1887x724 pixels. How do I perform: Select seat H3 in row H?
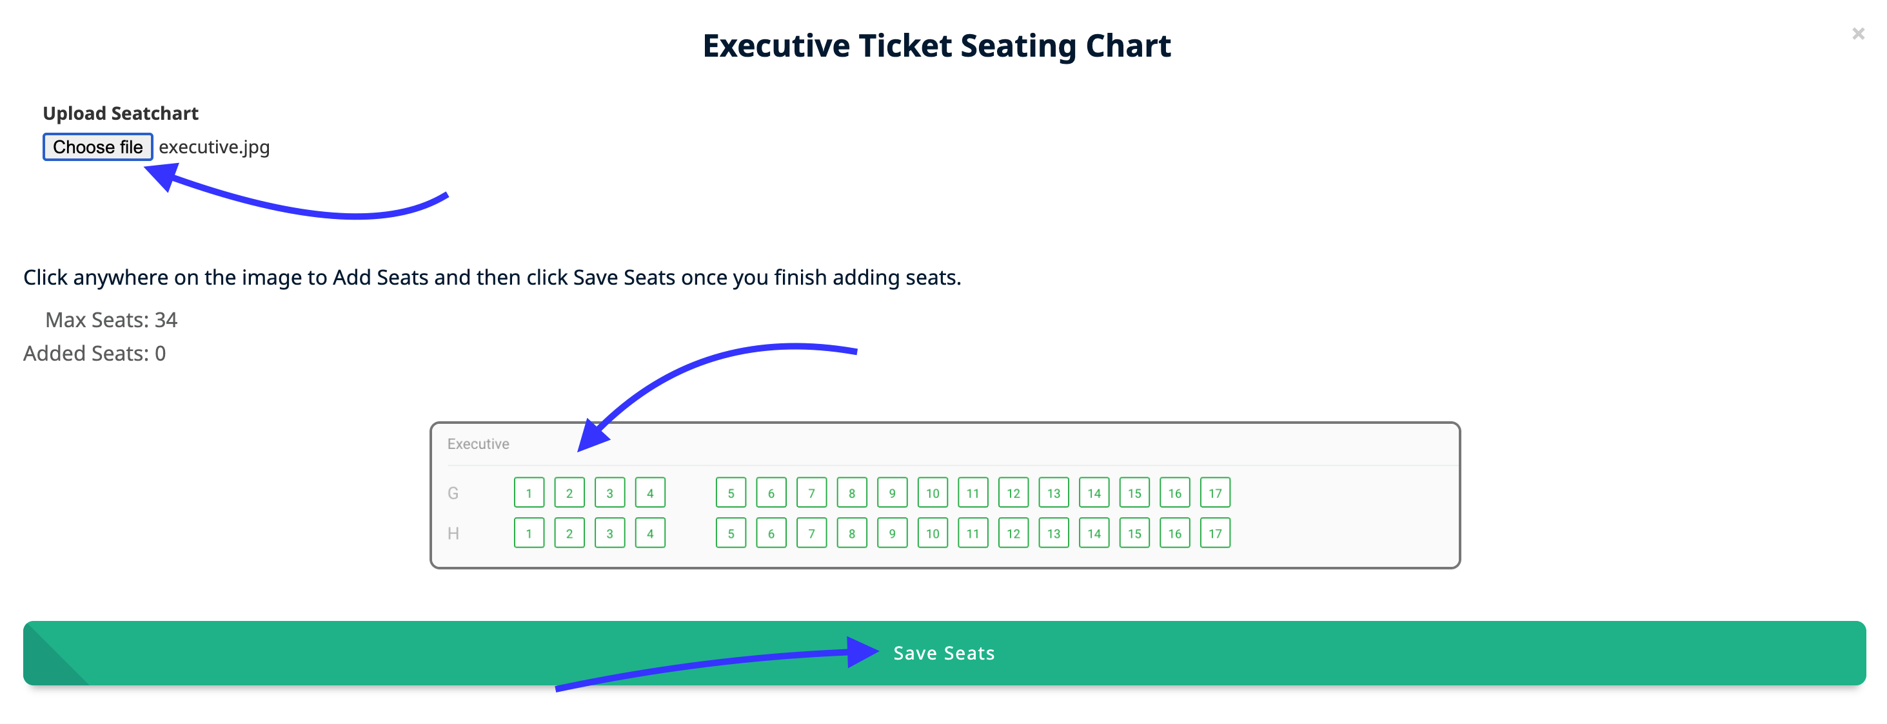[x=609, y=533]
